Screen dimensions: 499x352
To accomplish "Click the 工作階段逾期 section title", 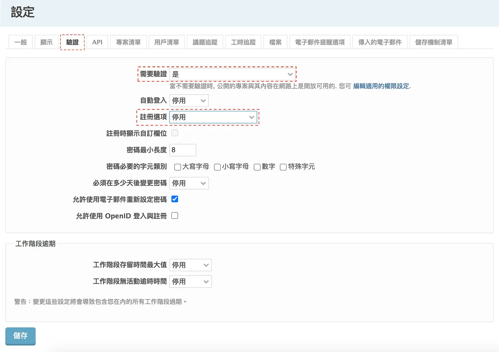I will [x=35, y=244].
